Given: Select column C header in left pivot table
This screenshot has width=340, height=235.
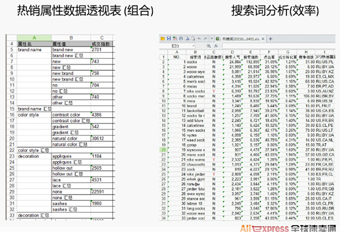Looking at the screenshot, I should tap(102, 38).
